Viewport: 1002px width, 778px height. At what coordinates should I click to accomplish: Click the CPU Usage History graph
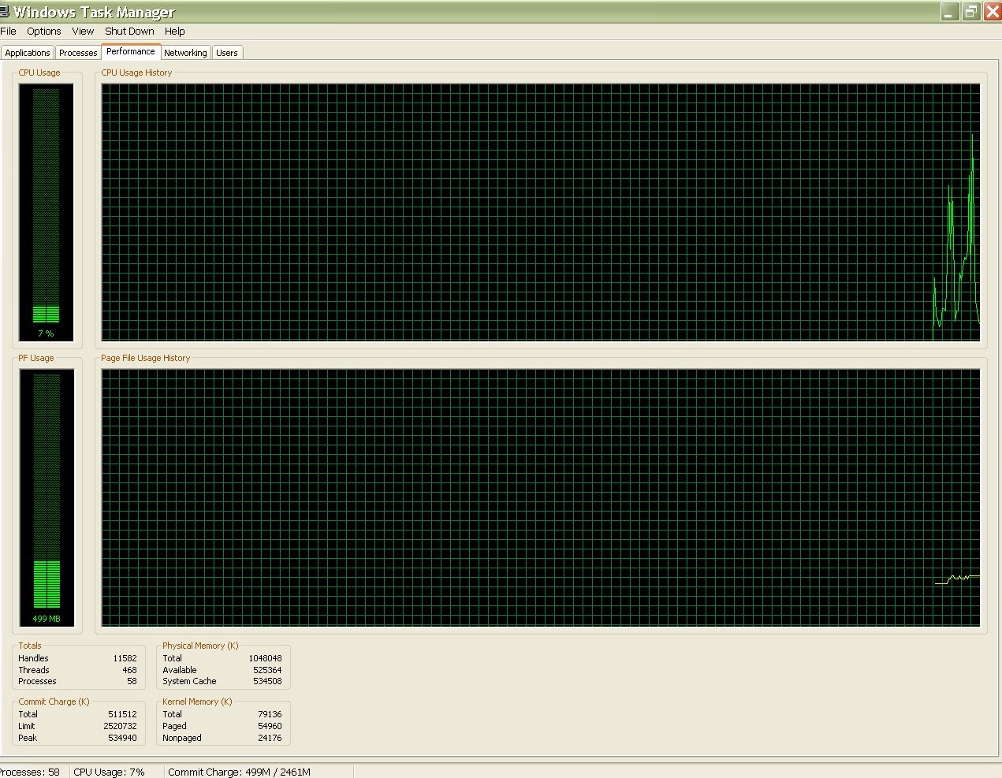541,213
